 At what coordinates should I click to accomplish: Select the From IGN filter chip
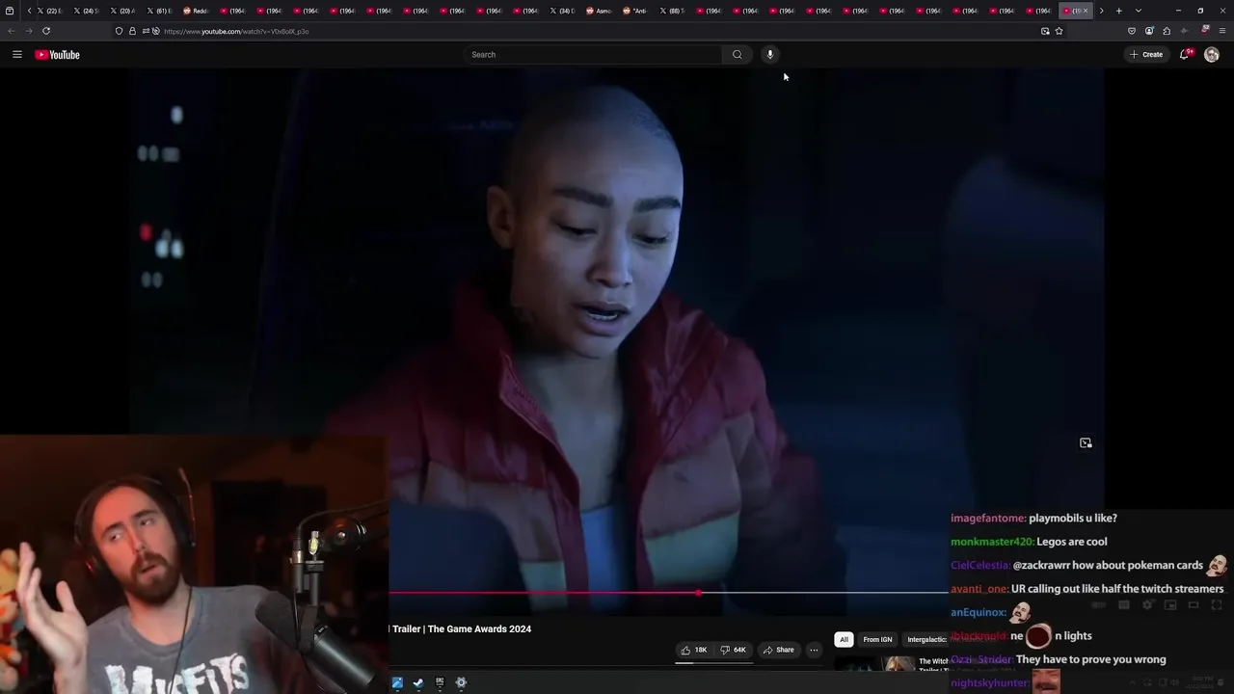click(x=877, y=639)
